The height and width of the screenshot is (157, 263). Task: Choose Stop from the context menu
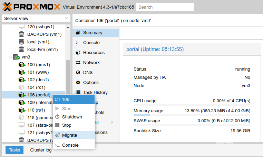click(74, 125)
